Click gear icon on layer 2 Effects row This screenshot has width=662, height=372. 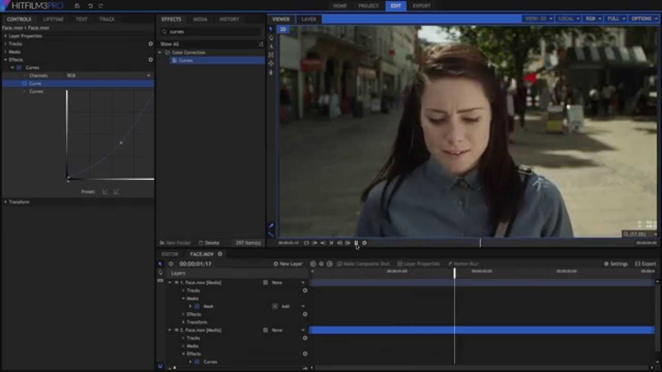[305, 354]
